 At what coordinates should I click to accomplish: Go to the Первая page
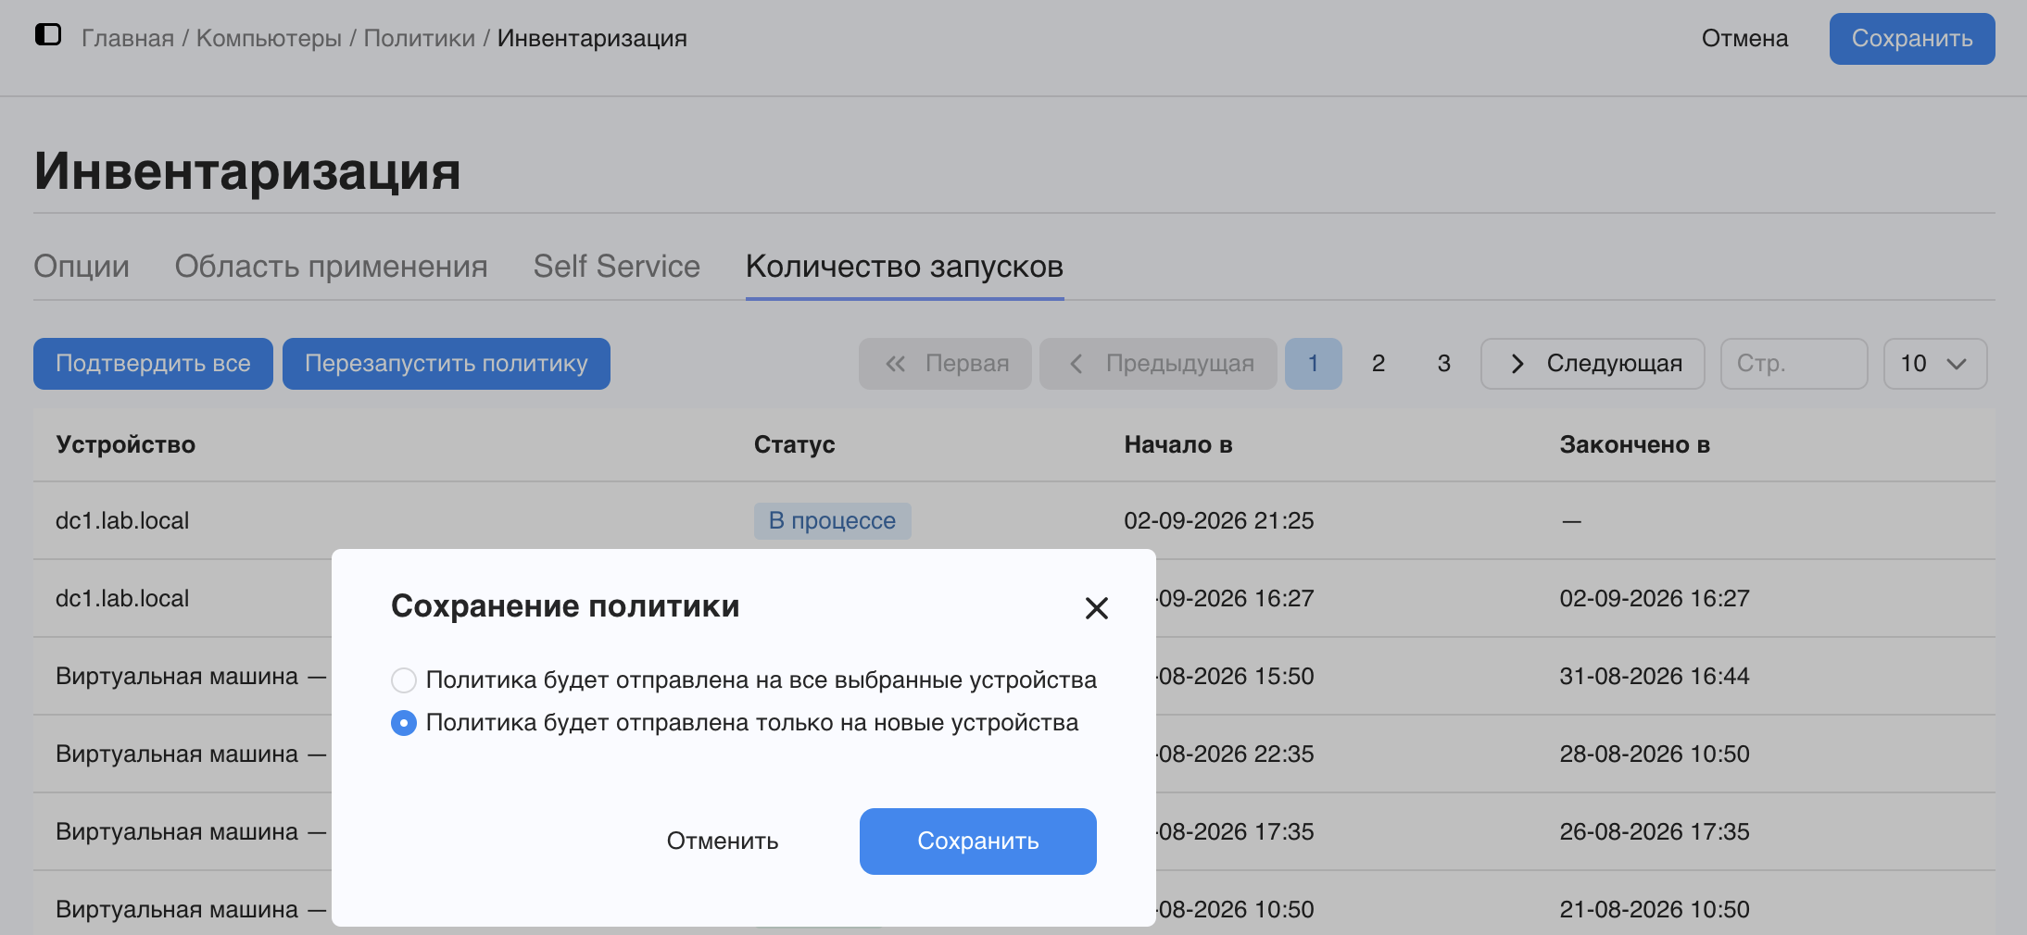945,364
